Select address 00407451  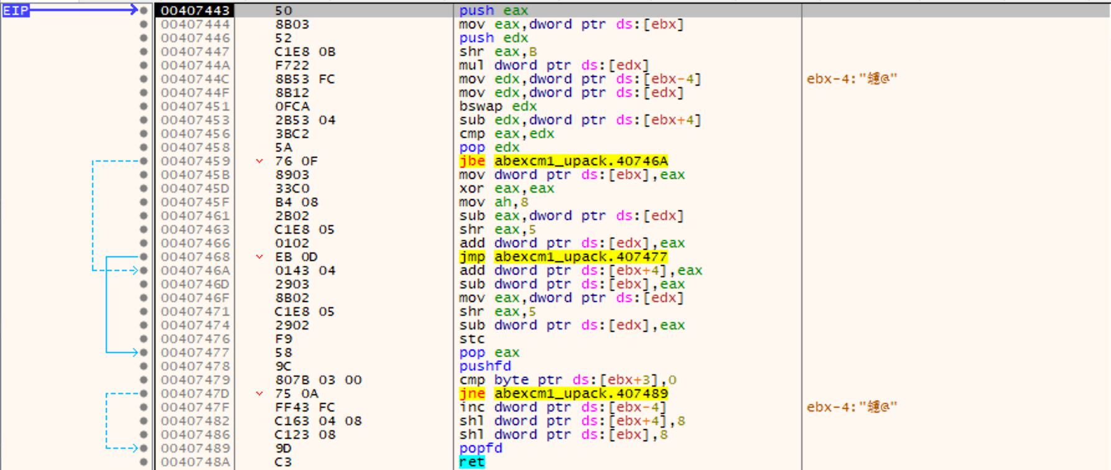coord(195,106)
